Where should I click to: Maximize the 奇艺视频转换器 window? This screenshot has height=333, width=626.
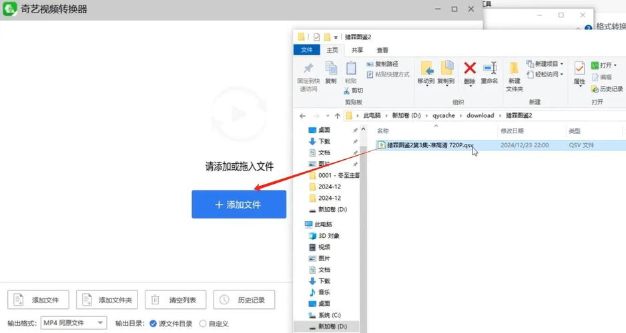point(454,9)
